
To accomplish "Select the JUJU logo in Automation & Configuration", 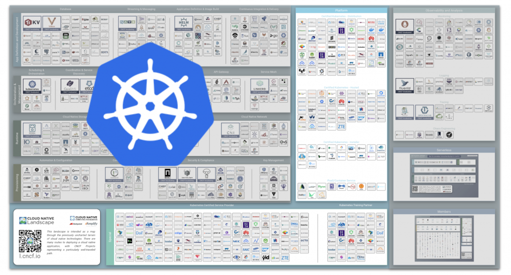I will pyautogui.click(x=66, y=179).
